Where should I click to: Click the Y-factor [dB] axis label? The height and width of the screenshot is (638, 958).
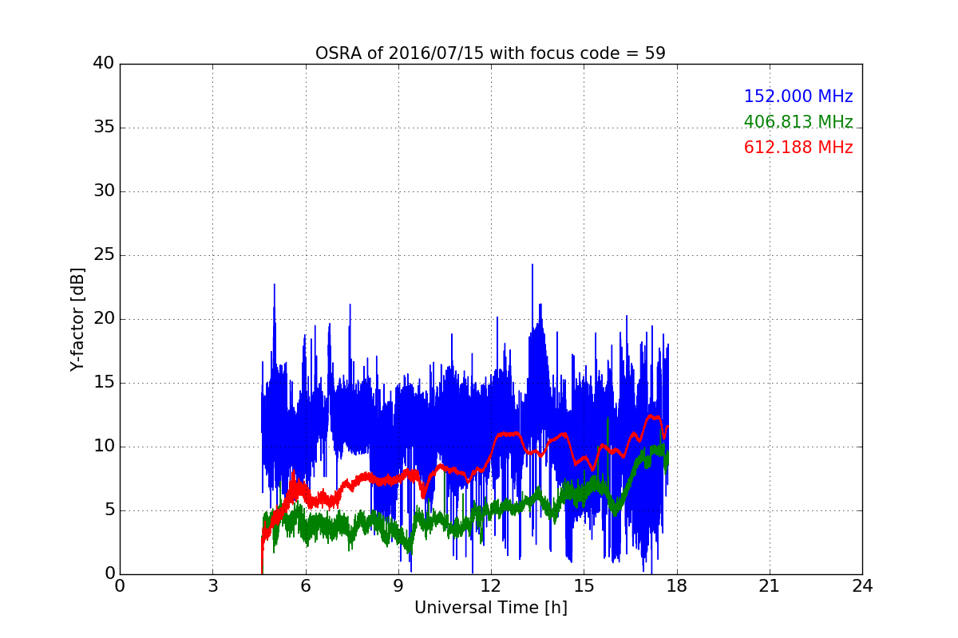77,319
